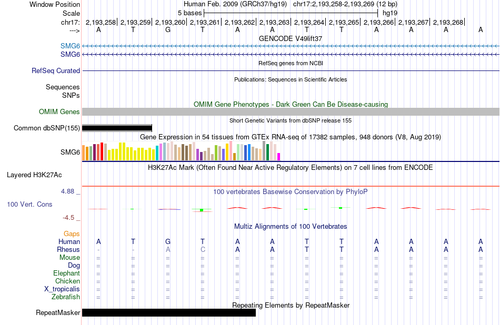500x325 pixels.
Task: Click the G base in the Human alignment row
Action: point(168,241)
